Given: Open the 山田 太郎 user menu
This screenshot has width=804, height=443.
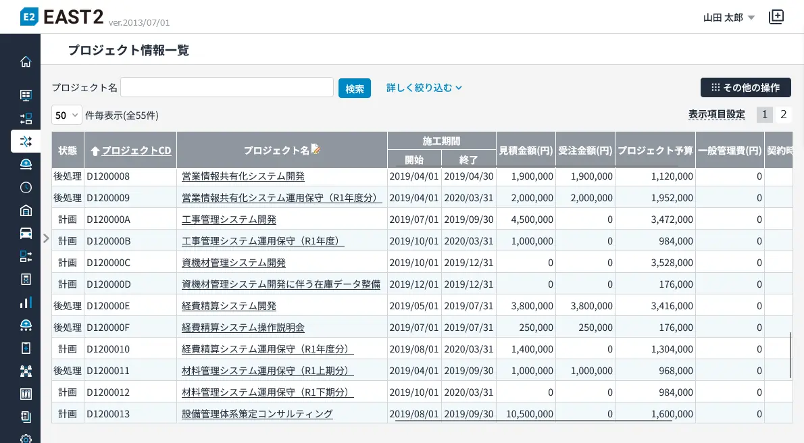Looking at the screenshot, I should click(x=728, y=18).
